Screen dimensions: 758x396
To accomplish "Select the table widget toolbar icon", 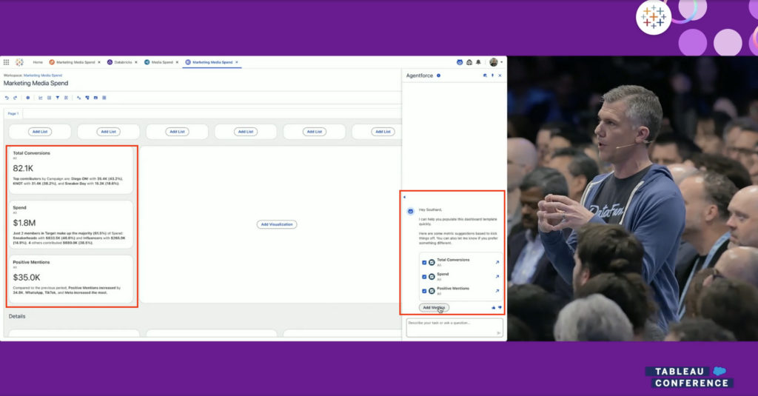I will coord(49,98).
